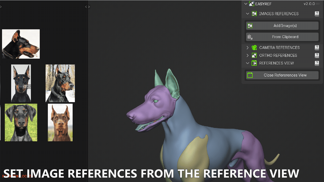This screenshot has height=182, width=324.
Task: Click the REFERENCES VIEW panel icon
Action: [254, 63]
